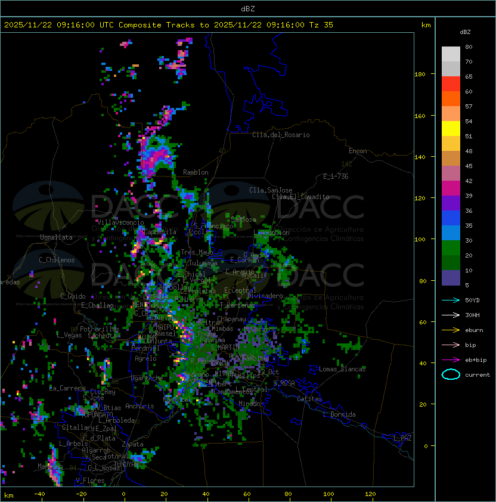
Task: Click the Uspallata place label on the map
Action: (x=56, y=237)
